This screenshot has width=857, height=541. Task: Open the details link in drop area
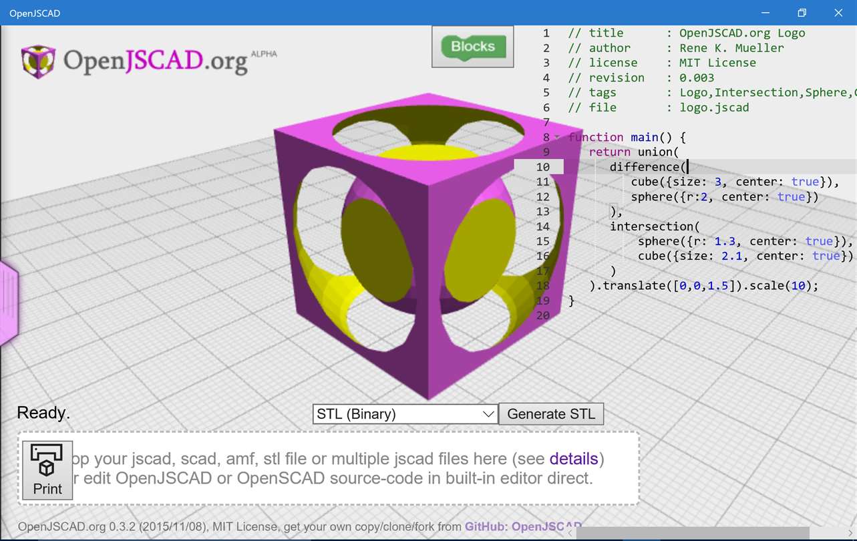[574, 459]
